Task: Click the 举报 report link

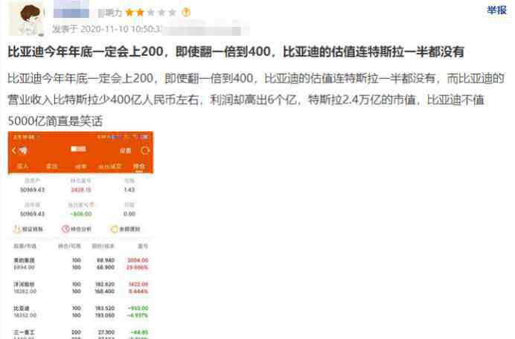Action: [496, 10]
